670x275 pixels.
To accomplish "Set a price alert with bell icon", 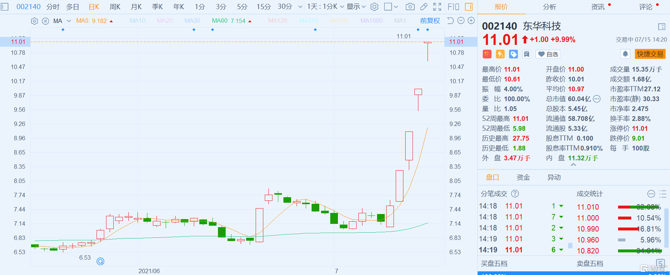I will [625, 54].
